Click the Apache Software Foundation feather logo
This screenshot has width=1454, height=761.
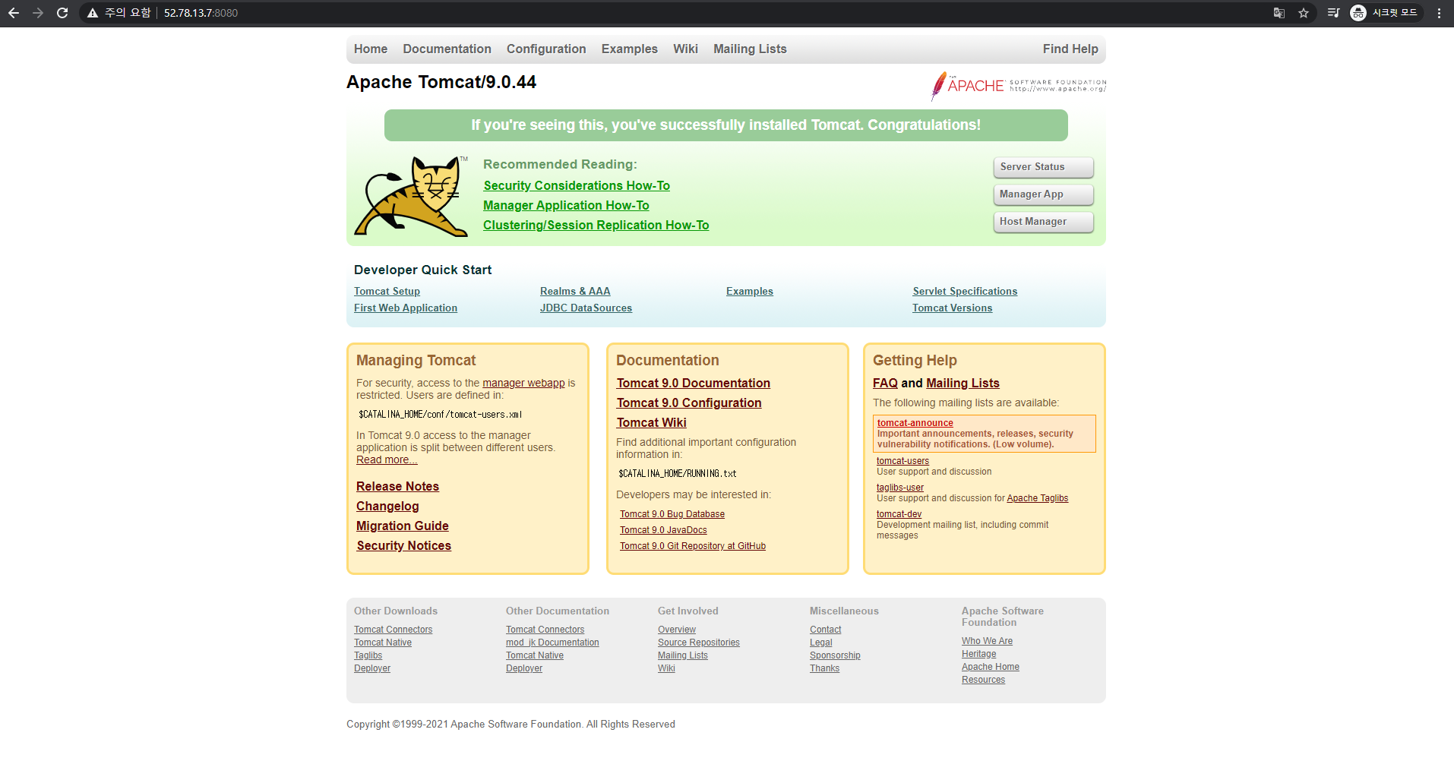(x=1018, y=86)
